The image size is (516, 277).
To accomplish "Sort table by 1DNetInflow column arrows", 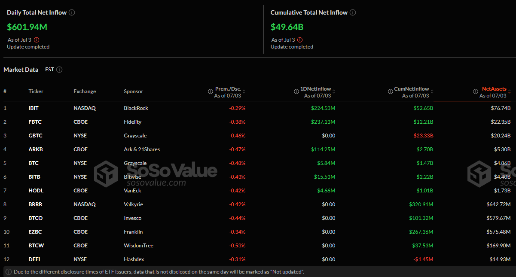I will click(x=334, y=91).
